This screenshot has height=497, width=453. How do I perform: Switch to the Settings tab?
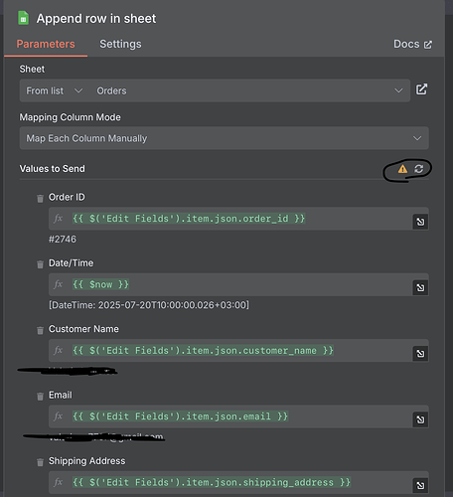pyautogui.click(x=120, y=44)
